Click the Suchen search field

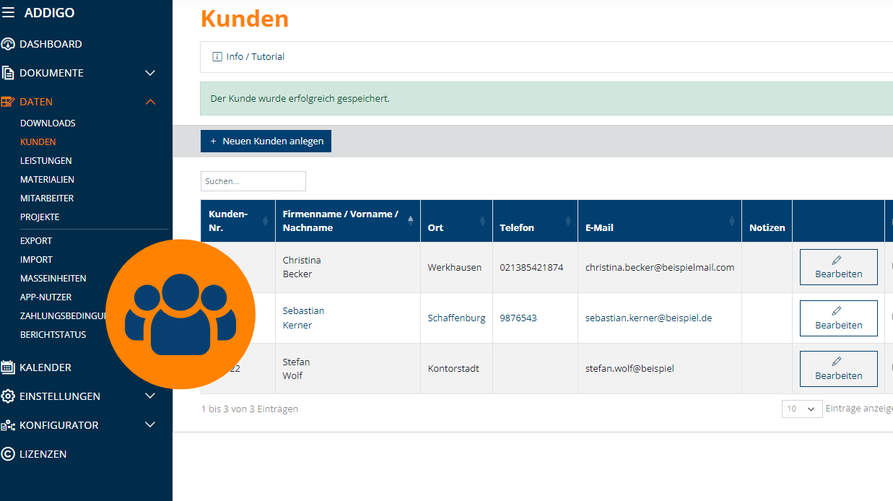click(x=253, y=181)
